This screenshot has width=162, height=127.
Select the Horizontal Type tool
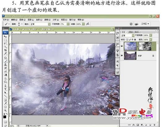(5, 89)
